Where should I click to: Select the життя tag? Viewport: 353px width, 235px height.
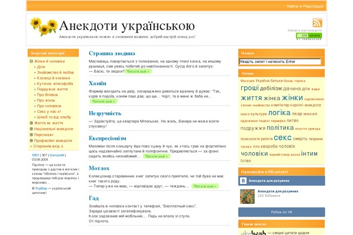pyautogui.click(x=251, y=98)
